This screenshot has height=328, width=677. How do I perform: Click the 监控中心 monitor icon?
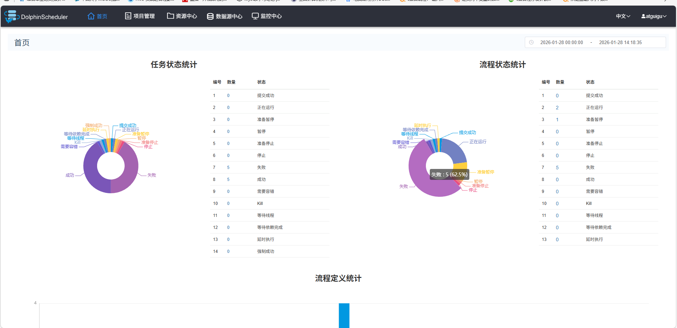(x=255, y=16)
